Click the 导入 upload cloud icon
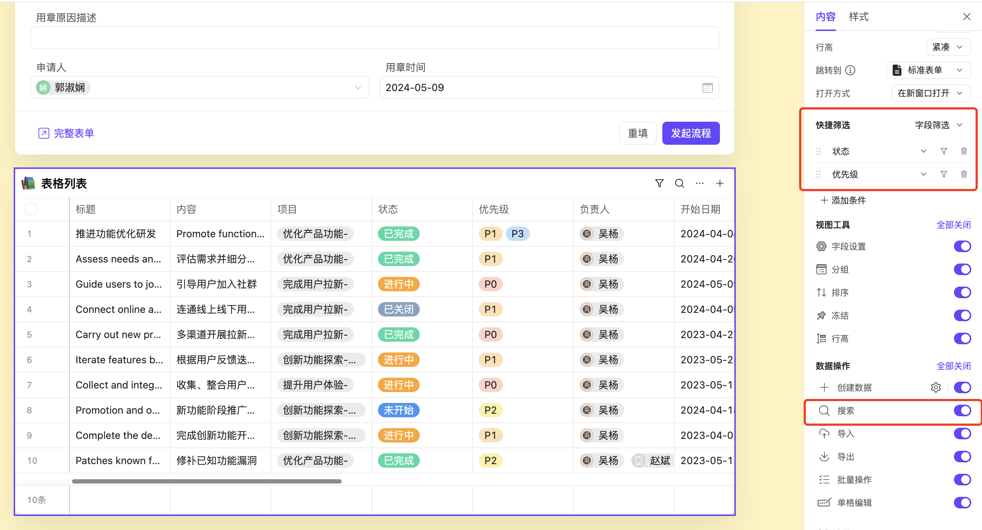 (x=824, y=434)
